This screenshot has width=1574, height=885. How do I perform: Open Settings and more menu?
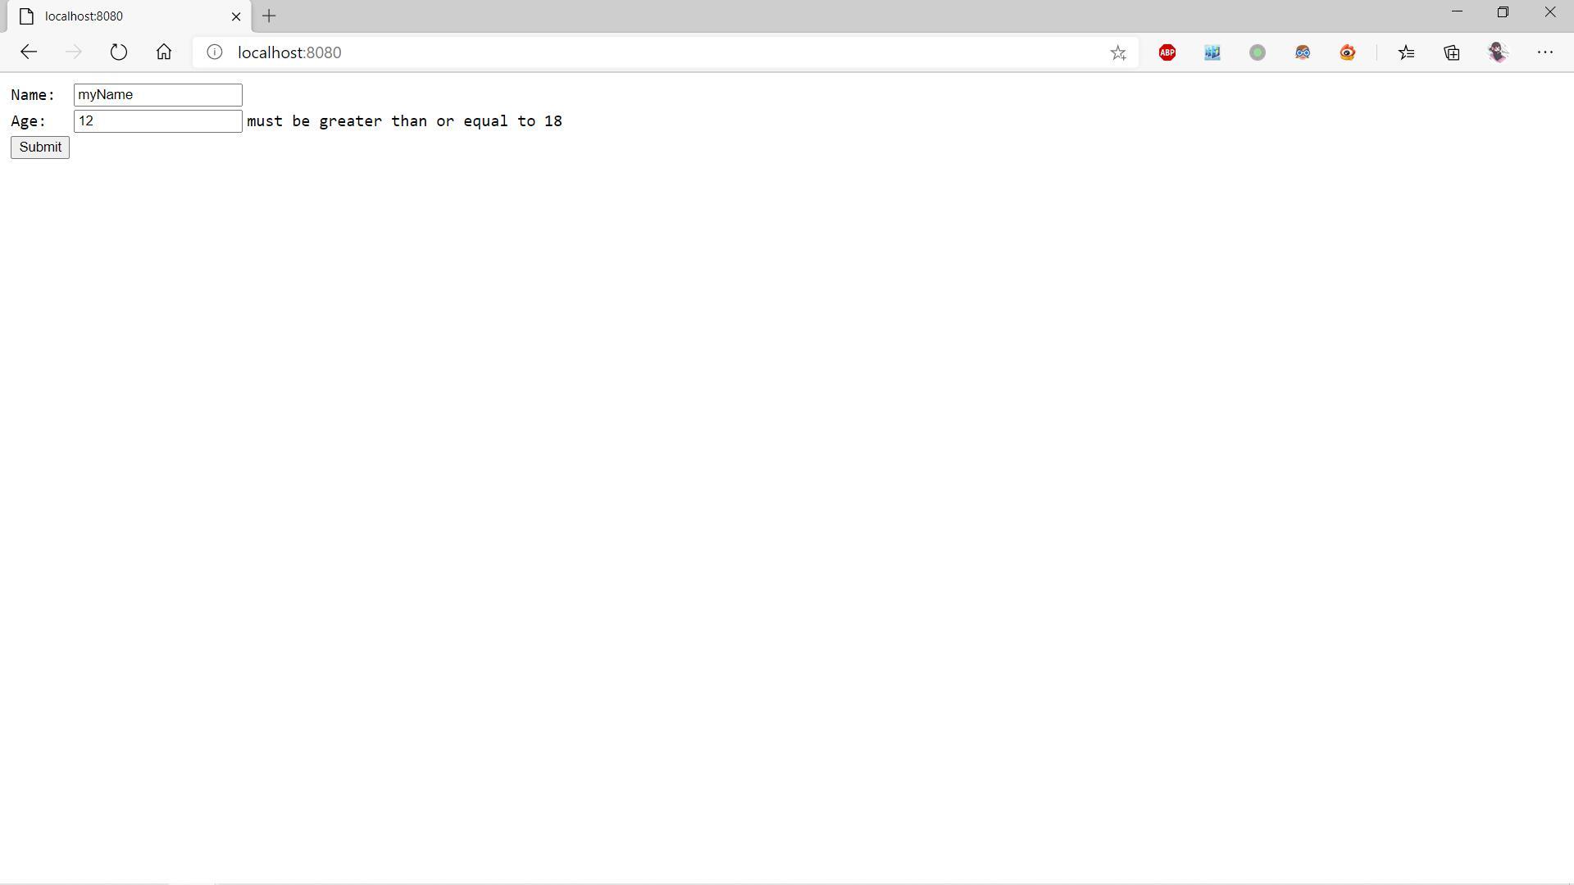[x=1545, y=52]
